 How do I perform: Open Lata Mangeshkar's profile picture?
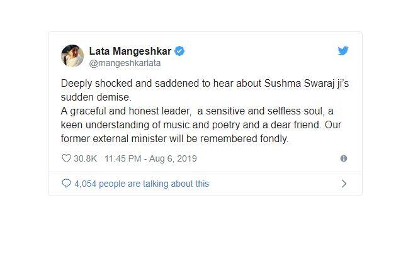[x=72, y=56]
